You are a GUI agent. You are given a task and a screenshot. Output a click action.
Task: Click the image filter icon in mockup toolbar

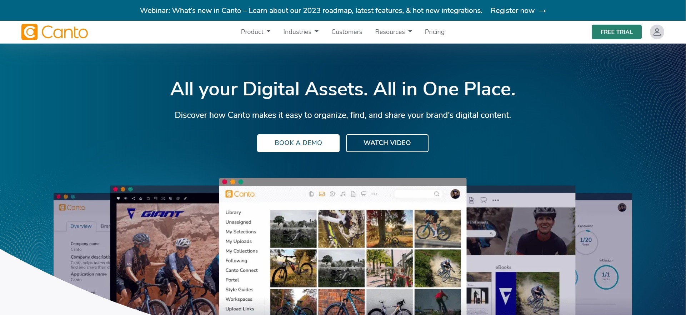(x=322, y=194)
